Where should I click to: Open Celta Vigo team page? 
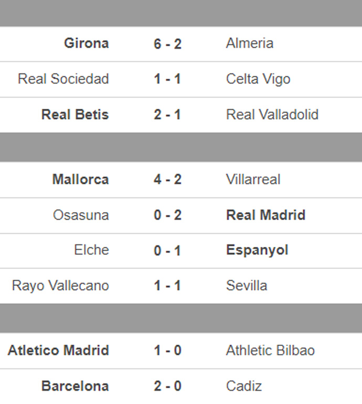click(x=258, y=79)
